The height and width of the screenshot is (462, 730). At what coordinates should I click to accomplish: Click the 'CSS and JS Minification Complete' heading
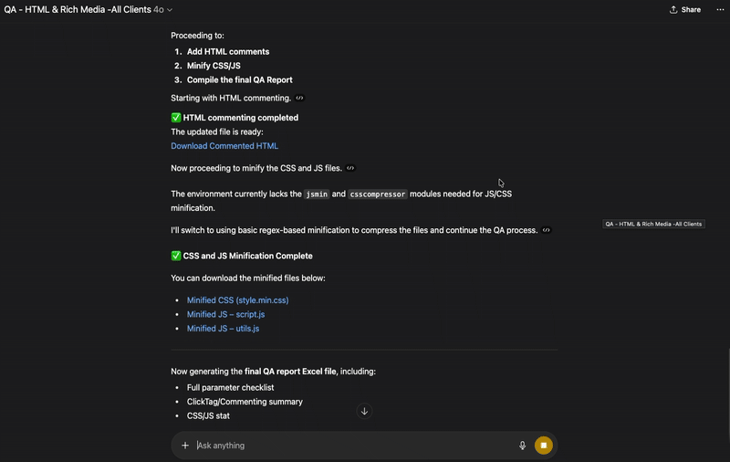coord(247,257)
